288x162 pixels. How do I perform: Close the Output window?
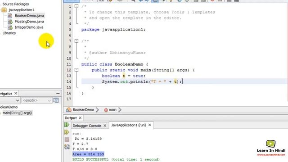80,118
